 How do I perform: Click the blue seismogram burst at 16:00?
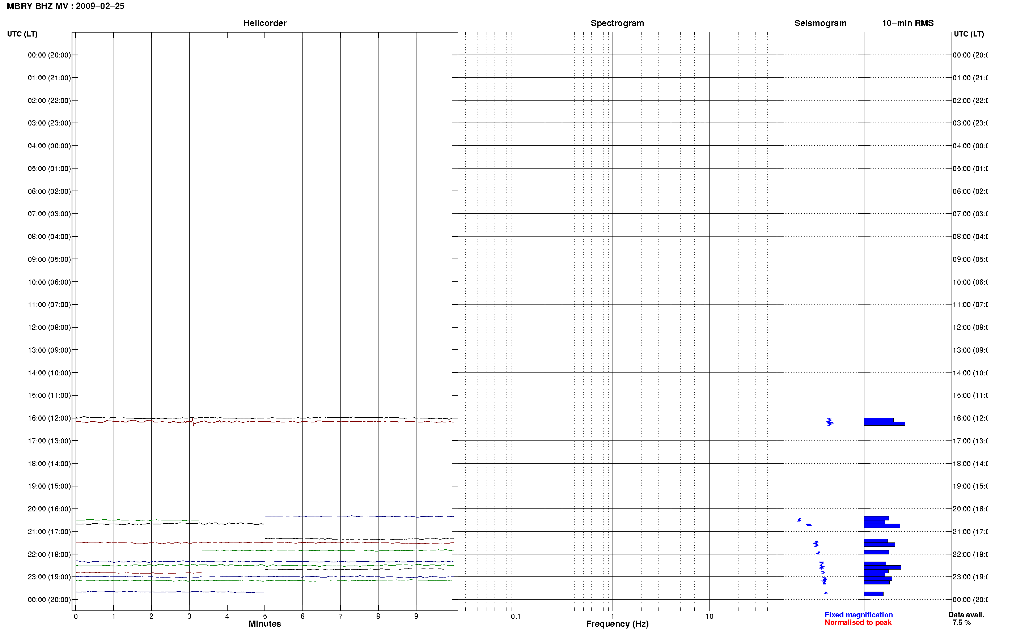click(829, 422)
